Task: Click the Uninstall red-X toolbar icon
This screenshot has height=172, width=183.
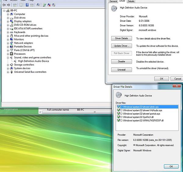Action: pos(49,5)
